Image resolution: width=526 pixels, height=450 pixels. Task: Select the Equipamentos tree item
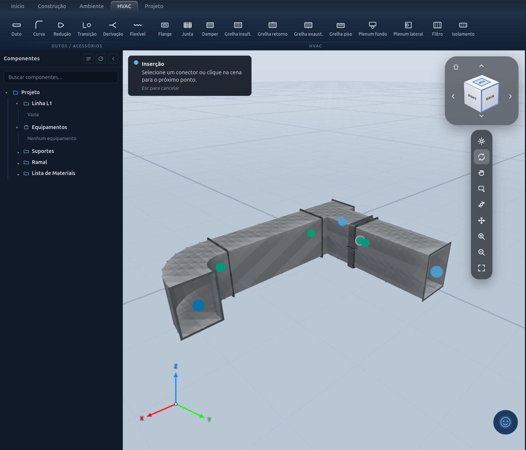[49, 127]
